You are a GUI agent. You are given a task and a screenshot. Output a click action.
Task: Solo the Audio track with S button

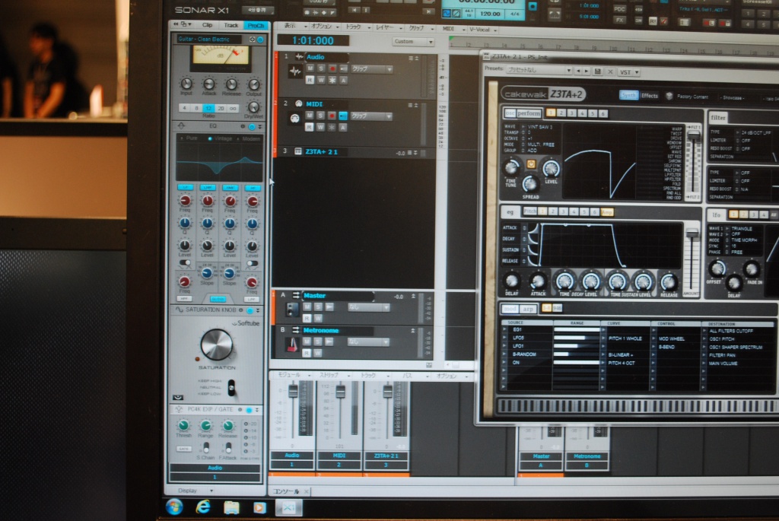pyautogui.click(x=321, y=68)
